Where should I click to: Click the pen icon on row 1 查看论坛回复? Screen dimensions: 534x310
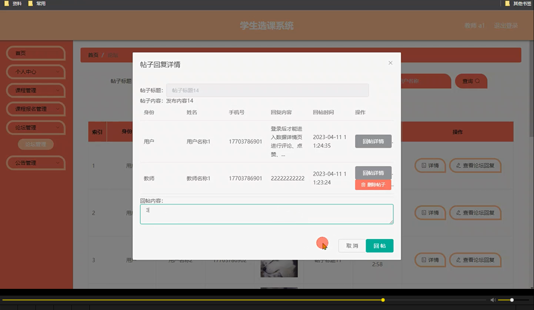point(458,166)
